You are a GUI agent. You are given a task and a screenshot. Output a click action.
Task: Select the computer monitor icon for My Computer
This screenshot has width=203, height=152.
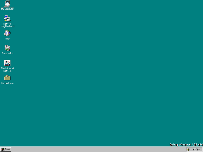click(x=7, y=4)
